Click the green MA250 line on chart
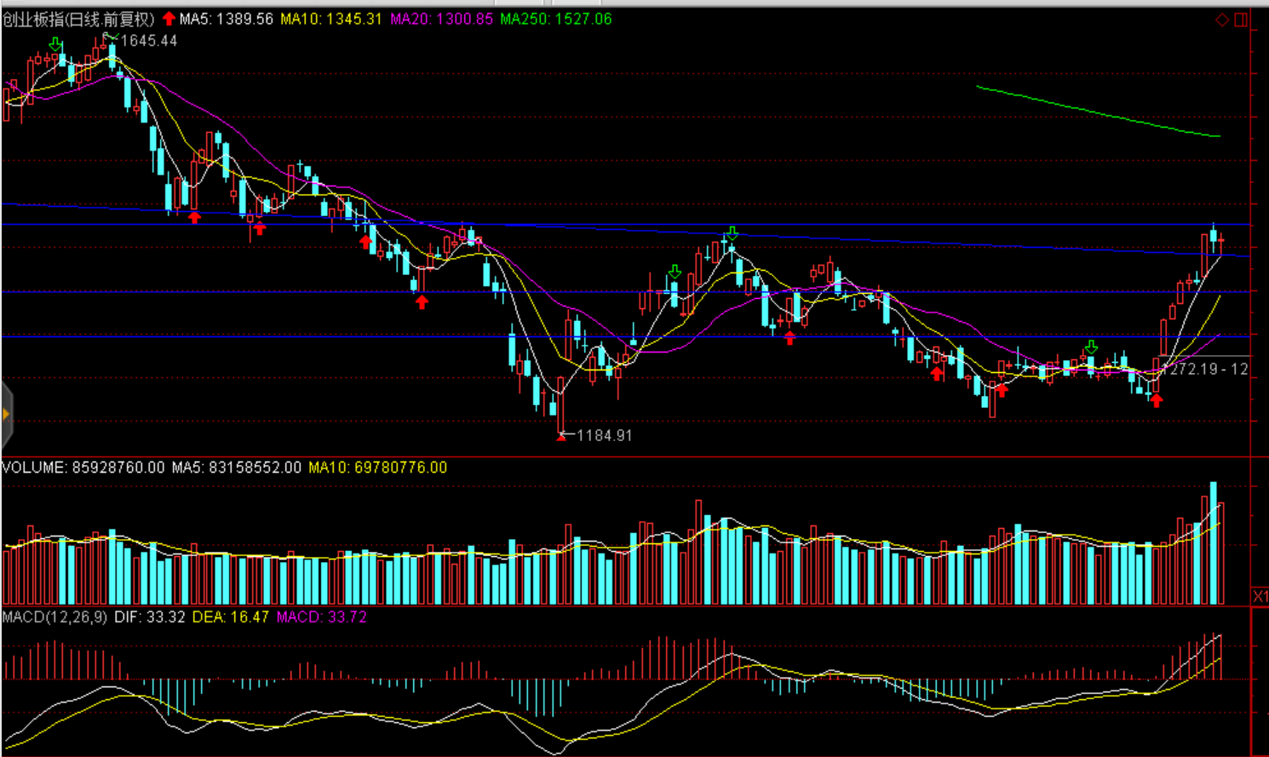The height and width of the screenshot is (757, 1269). [x=1099, y=112]
